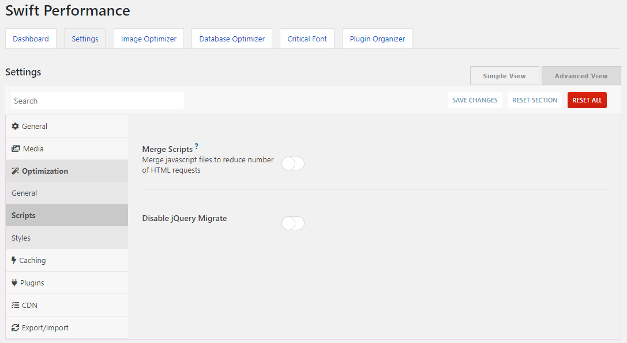Click the Merge Scripts help question mark

coord(197,147)
